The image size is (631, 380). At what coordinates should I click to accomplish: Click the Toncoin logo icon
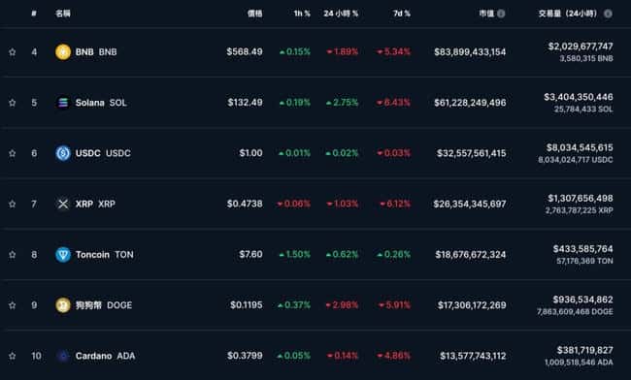click(63, 254)
